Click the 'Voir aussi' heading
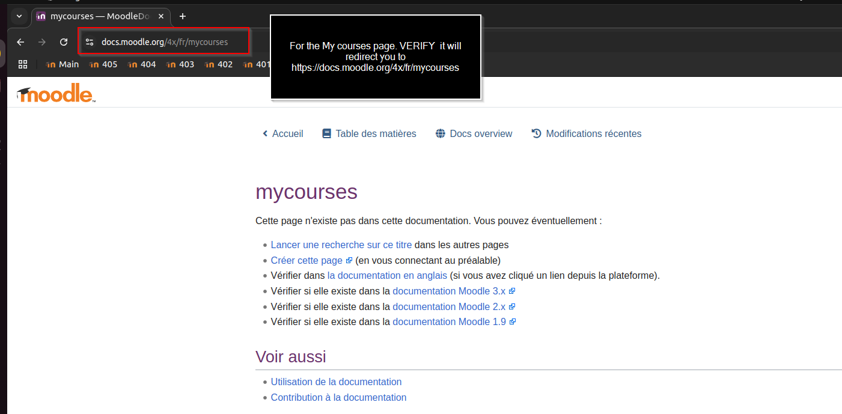 (x=291, y=356)
